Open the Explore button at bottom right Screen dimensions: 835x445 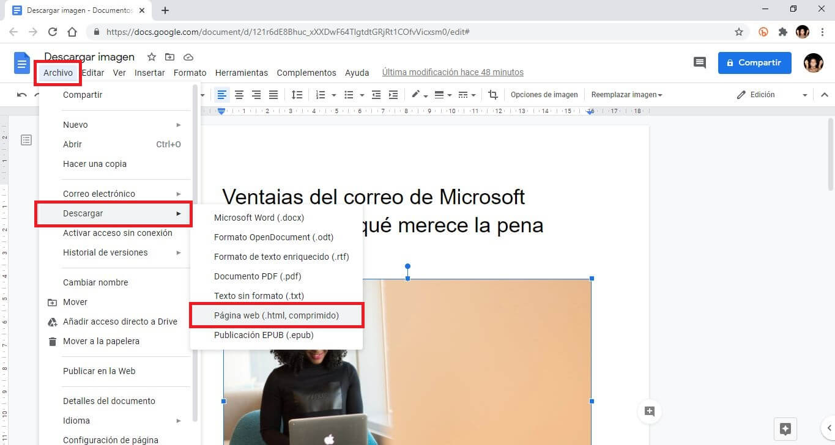pos(786,428)
